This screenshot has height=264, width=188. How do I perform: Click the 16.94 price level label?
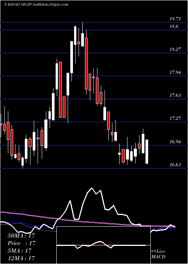click(175, 141)
